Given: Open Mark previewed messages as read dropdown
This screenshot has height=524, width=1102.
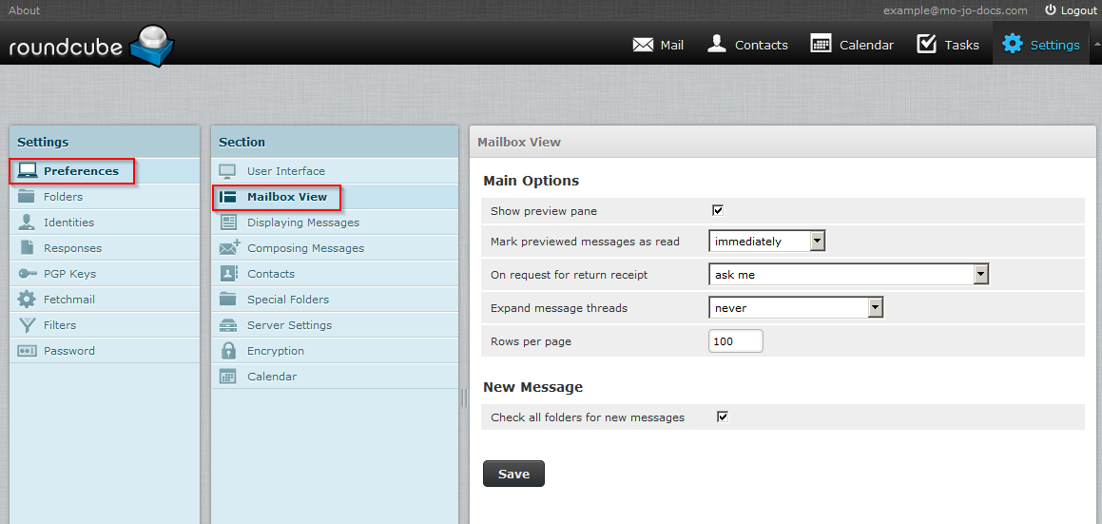Looking at the screenshot, I should (767, 242).
